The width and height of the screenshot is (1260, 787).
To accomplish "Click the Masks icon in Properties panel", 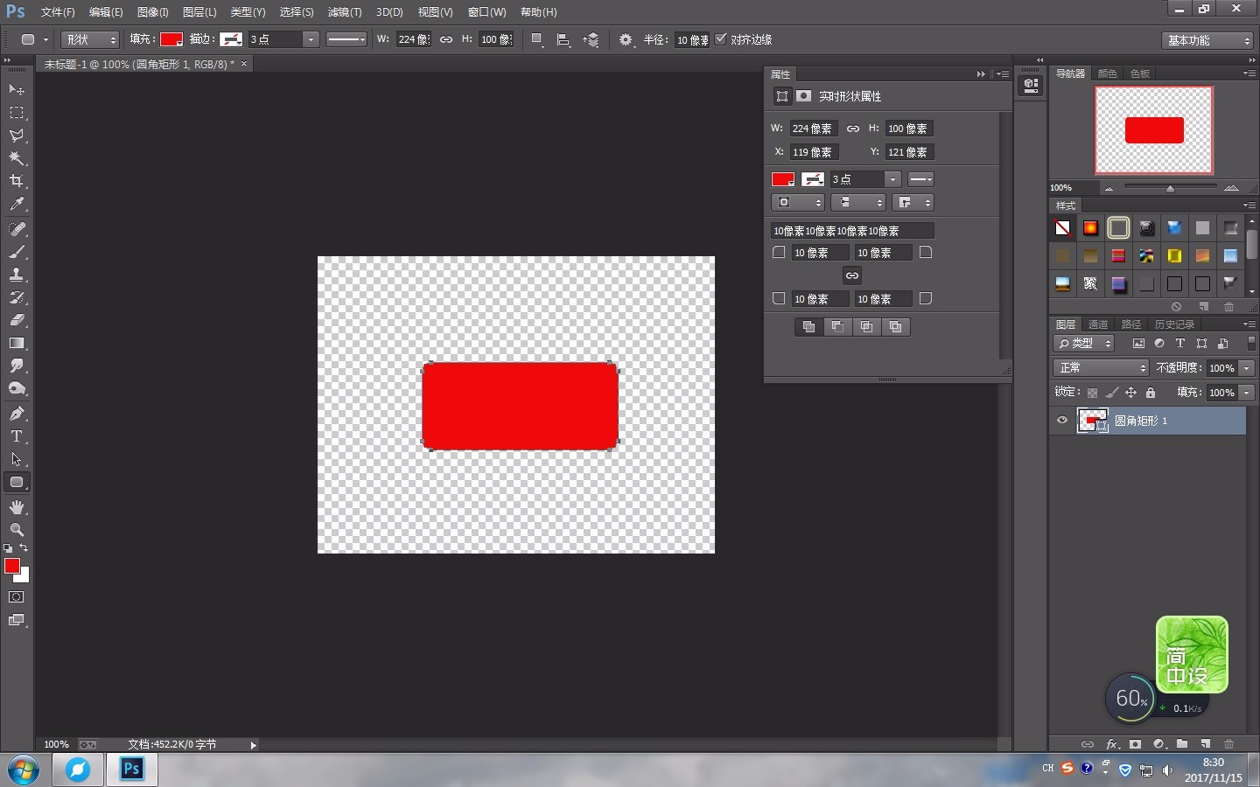I will [x=803, y=96].
